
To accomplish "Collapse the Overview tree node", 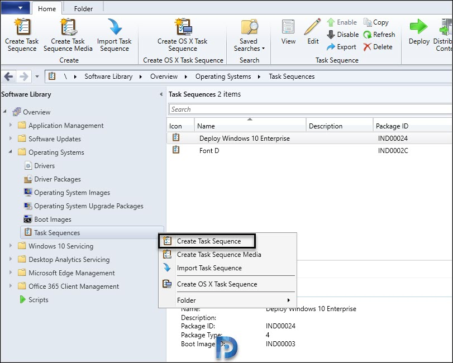I will tap(5, 112).
